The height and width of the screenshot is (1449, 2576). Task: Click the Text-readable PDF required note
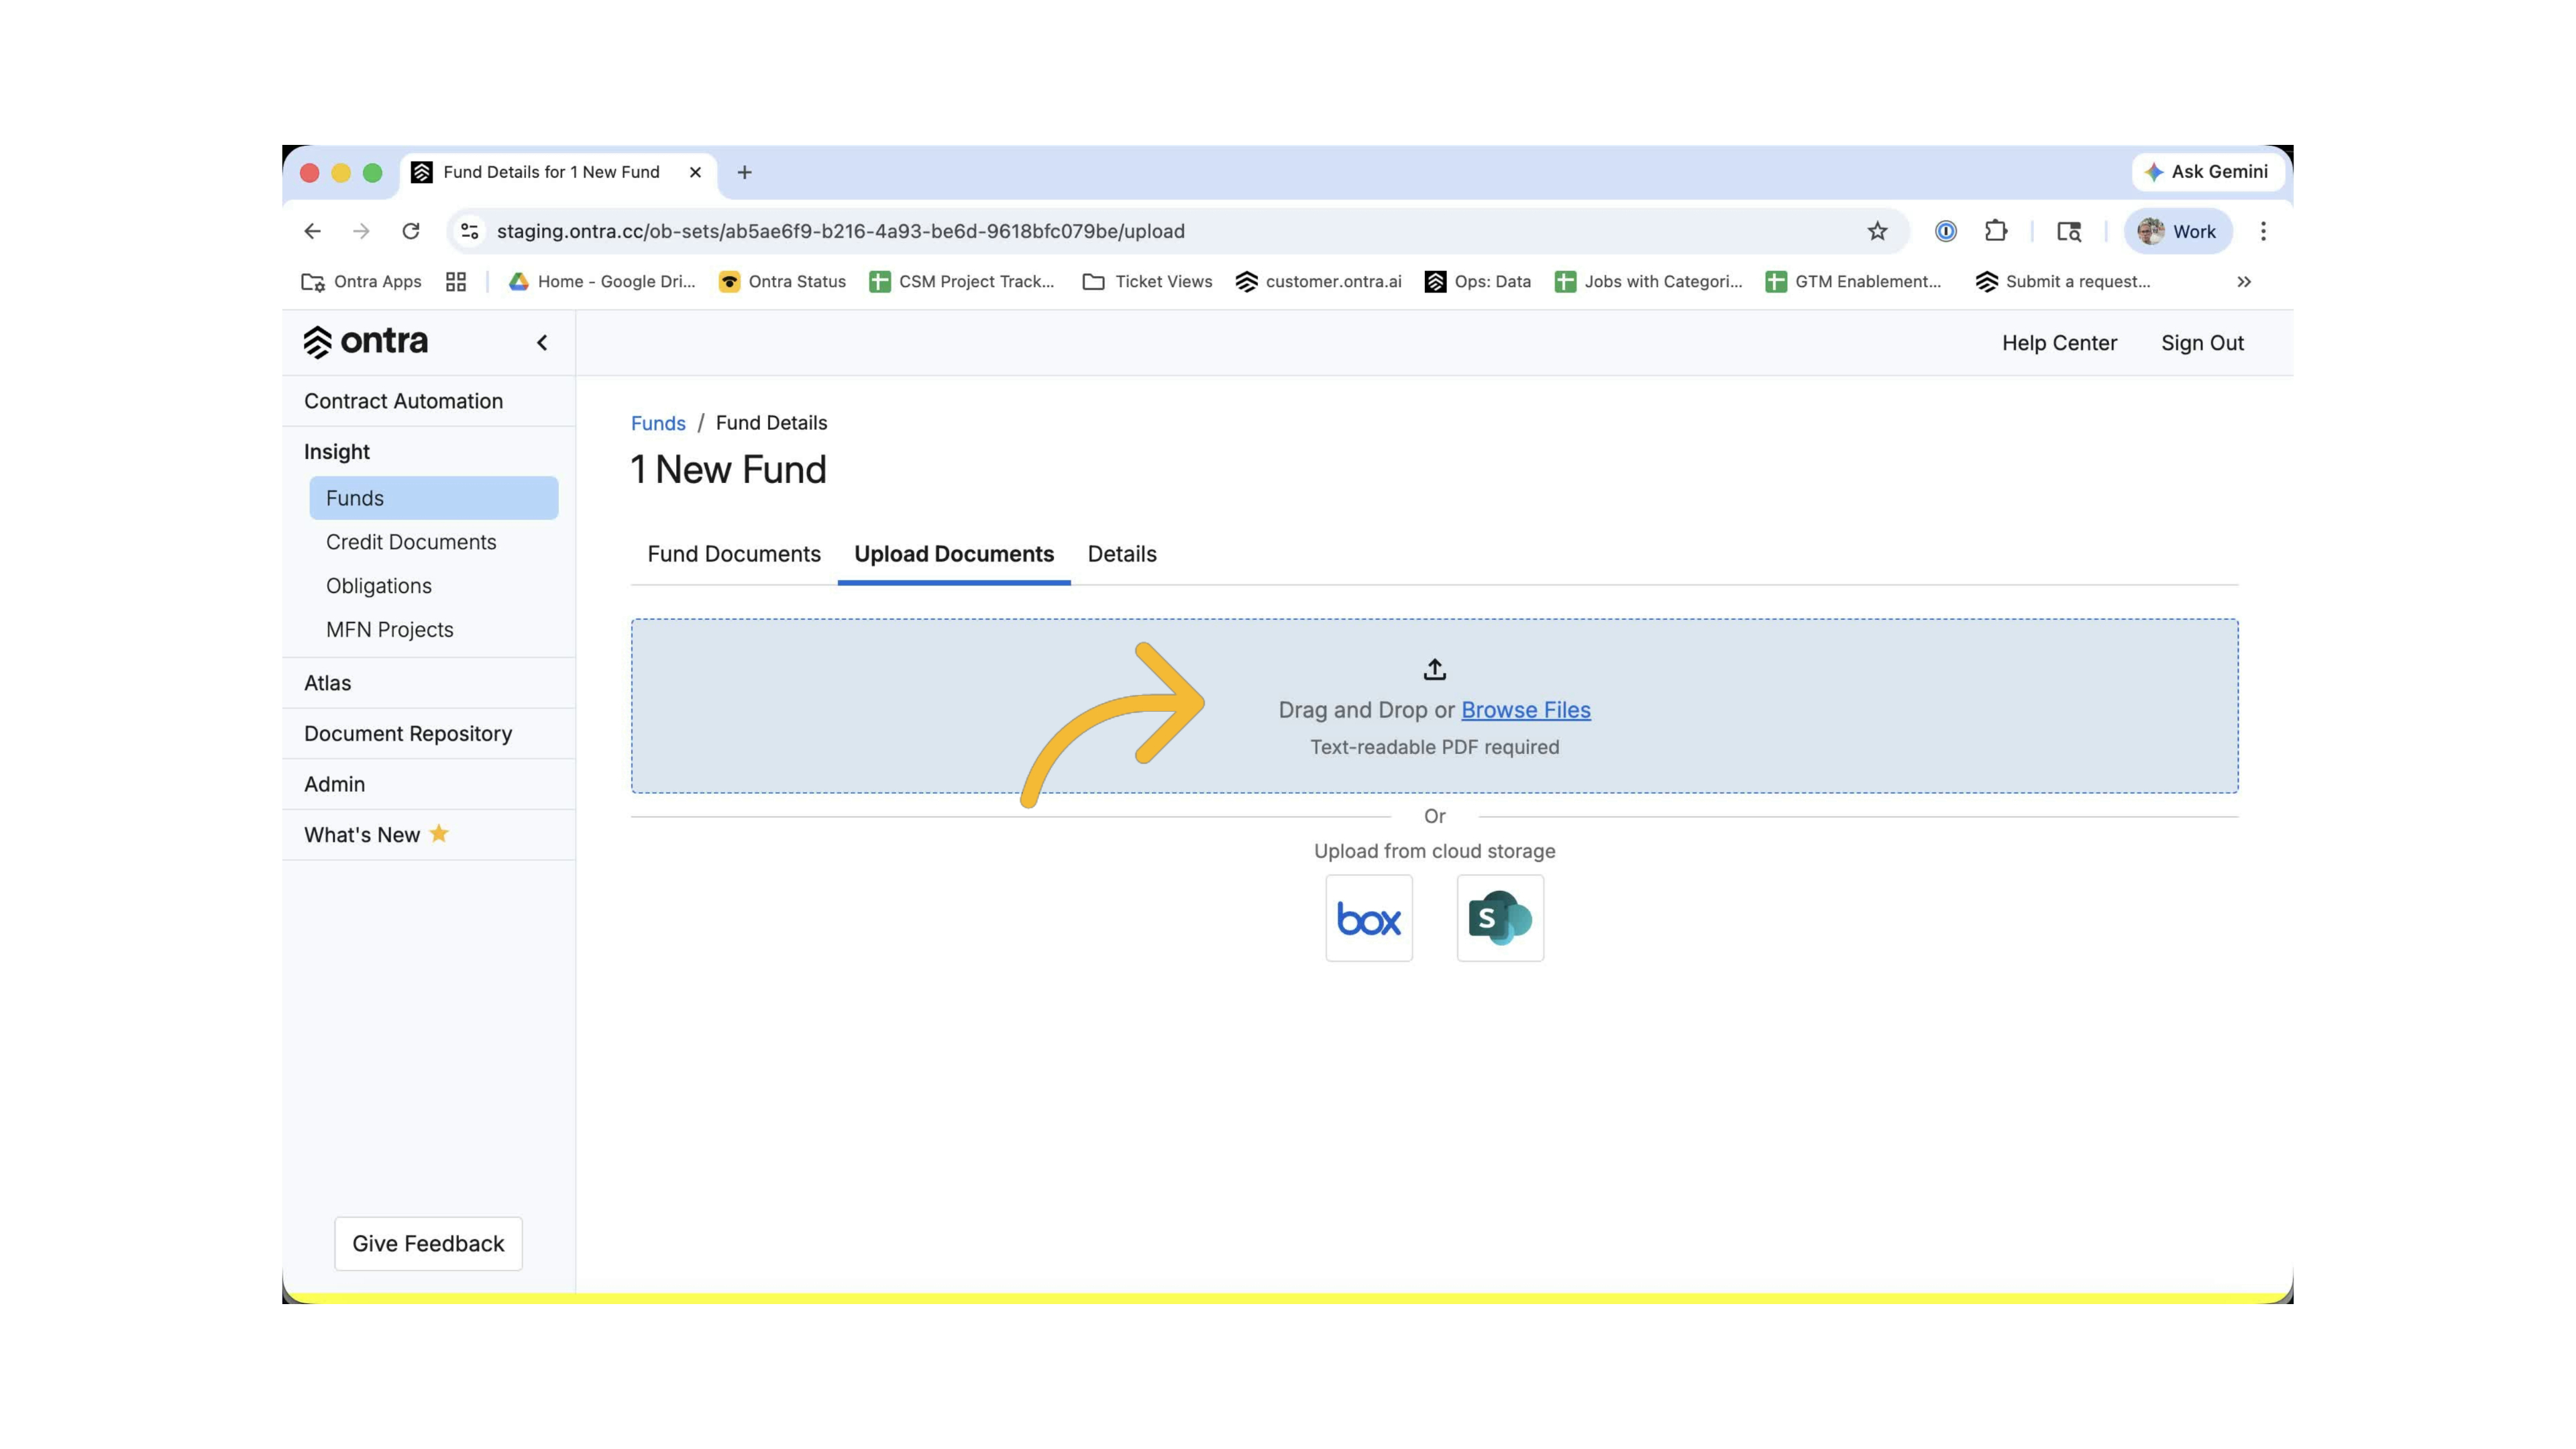[x=1434, y=748]
